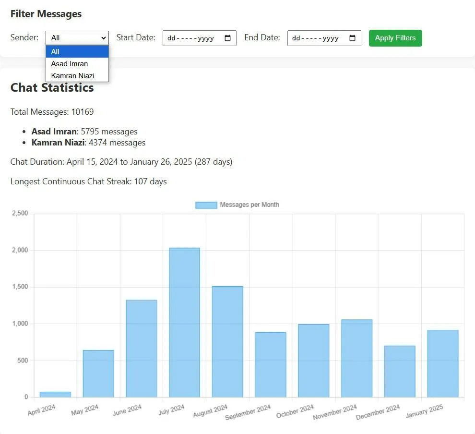Select All in the Sender list
This screenshot has height=434, width=475.
click(x=77, y=51)
